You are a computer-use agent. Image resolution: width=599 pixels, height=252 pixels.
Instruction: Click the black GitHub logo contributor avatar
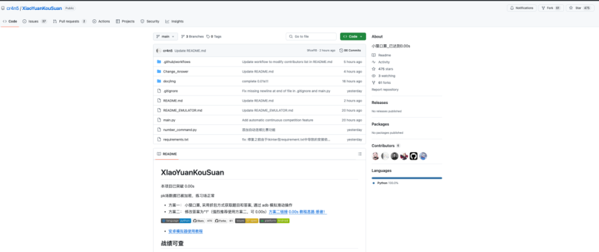(x=413, y=156)
